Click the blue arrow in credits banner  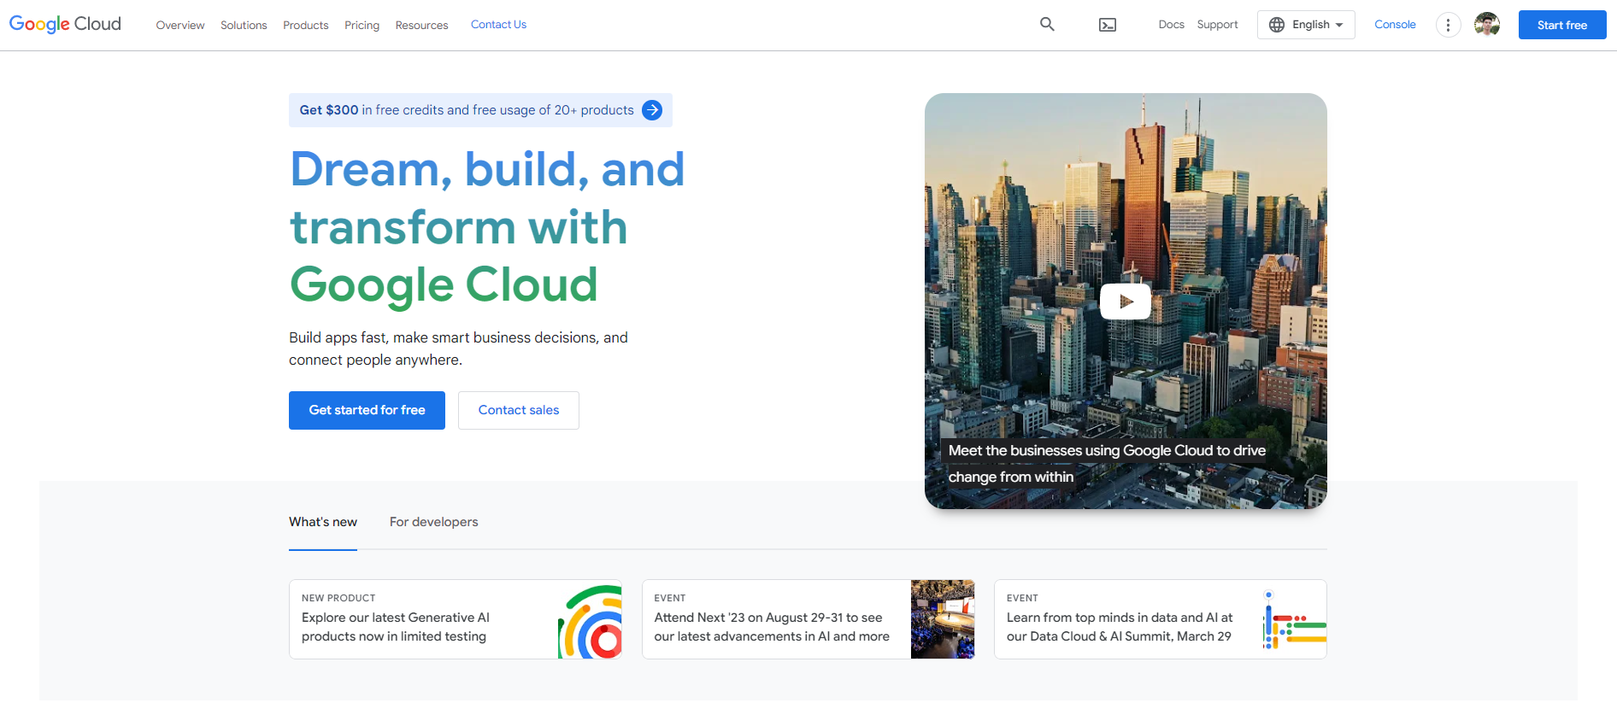pos(652,110)
